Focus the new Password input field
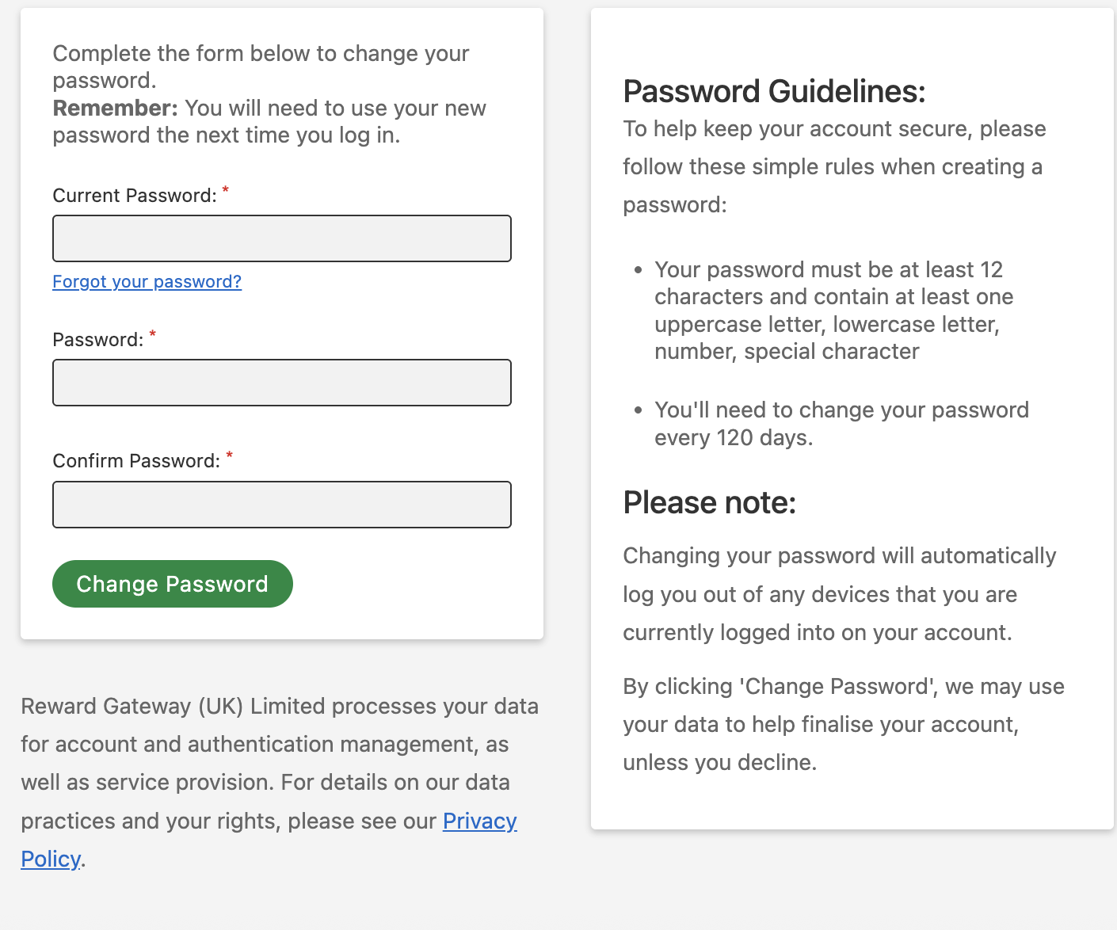 (281, 383)
